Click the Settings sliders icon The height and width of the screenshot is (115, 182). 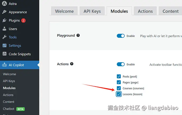pos(4,45)
